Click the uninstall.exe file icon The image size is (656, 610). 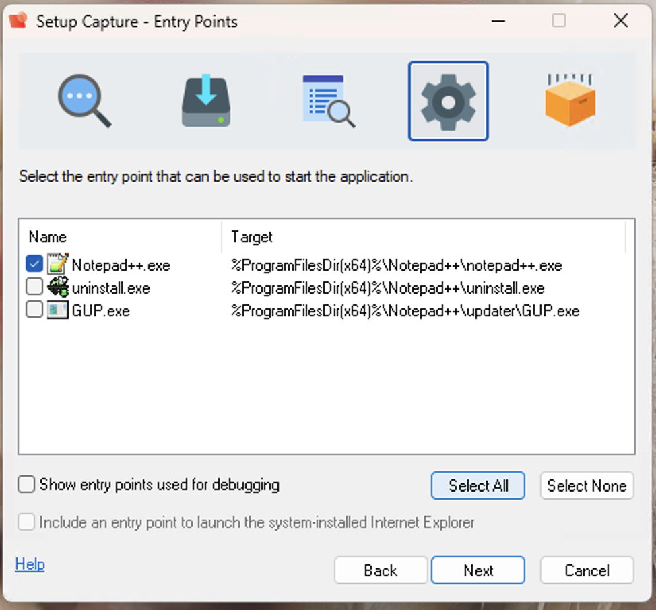click(58, 287)
